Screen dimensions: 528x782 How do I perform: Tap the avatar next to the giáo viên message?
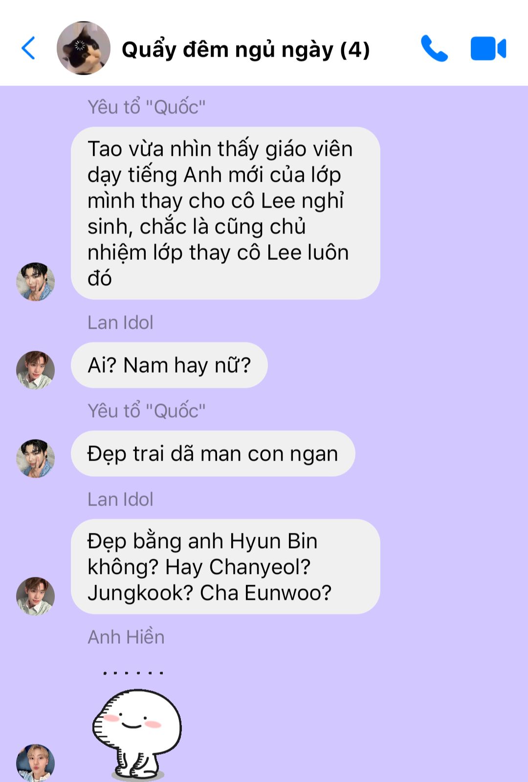35,282
